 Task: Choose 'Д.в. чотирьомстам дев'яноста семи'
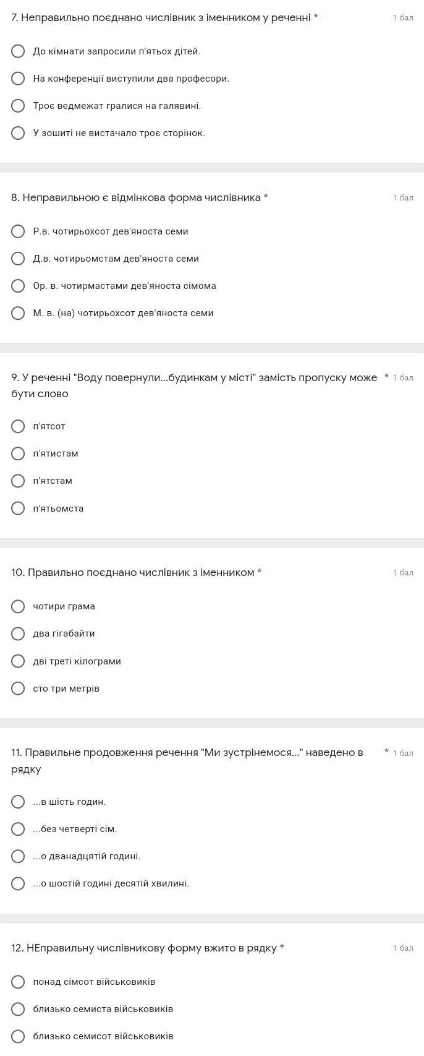[x=18, y=259]
